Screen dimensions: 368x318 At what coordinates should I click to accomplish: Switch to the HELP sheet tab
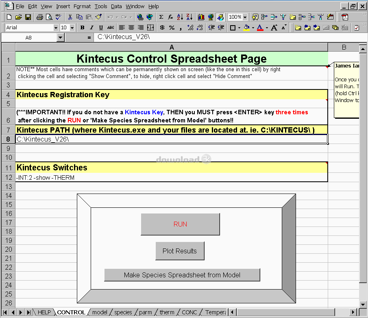tap(44, 312)
